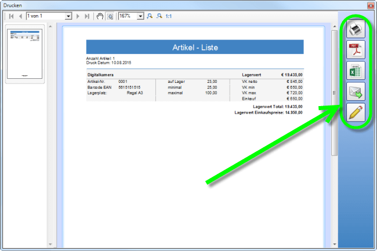Screen dimensions: 377x251
Task: Zoom in with the magnifier plus
Action: 150,16
